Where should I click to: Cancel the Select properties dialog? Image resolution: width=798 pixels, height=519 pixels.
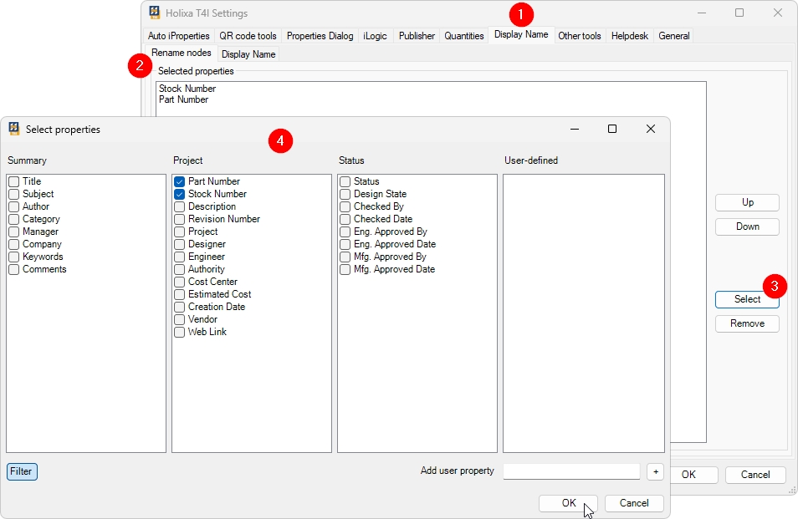tap(634, 503)
